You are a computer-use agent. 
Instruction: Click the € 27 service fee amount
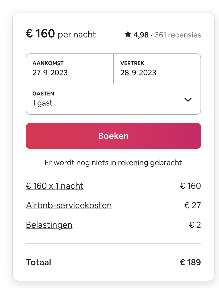tap(192, 205)
